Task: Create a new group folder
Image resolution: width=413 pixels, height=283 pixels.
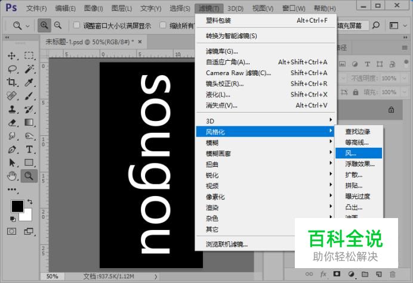Action: pos(365,274)
